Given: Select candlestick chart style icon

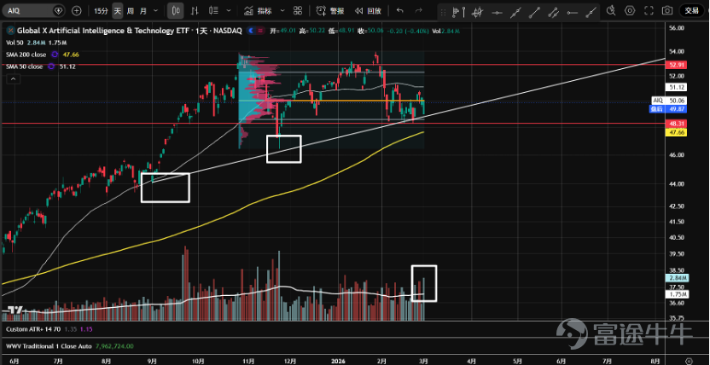Looking at the screenshot, I should pos(176,10).
